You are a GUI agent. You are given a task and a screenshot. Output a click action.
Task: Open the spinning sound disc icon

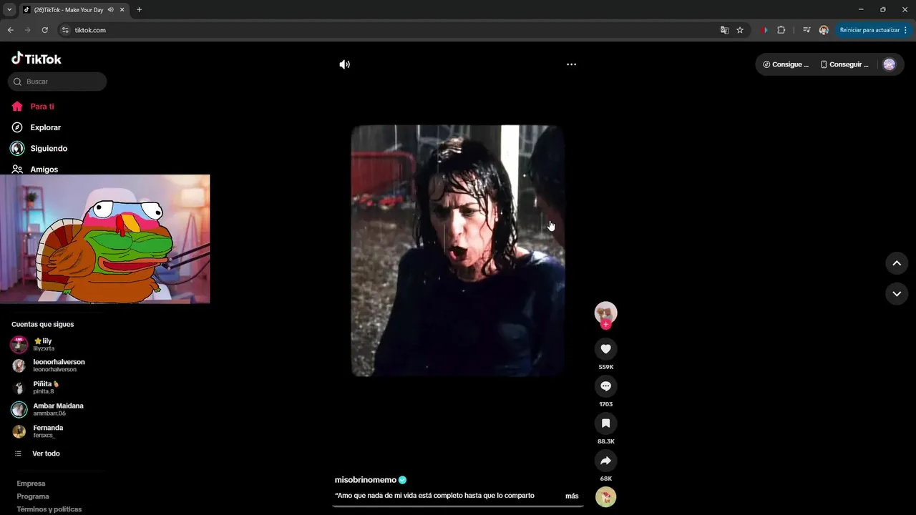coord(605,497)
